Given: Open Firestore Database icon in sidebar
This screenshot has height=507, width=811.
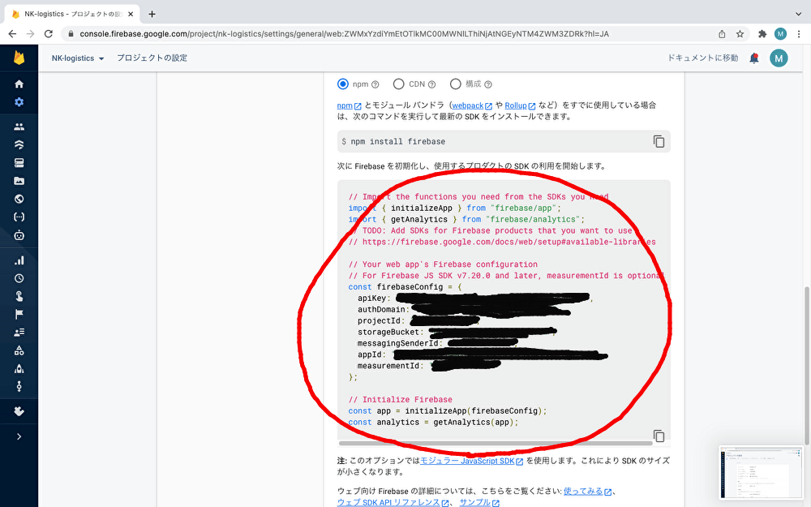Looking at the screenshot, I should tap(19, 145).
